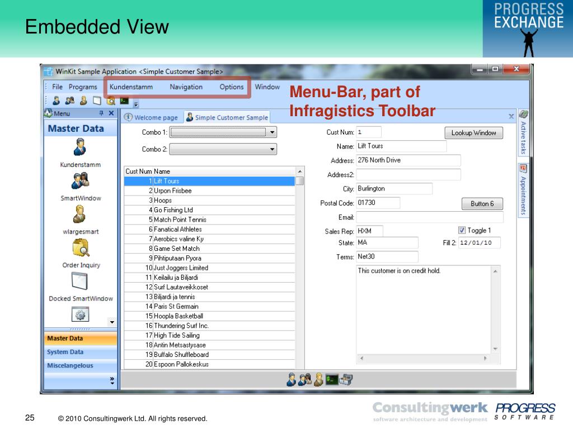Click the Address field with 276 North Drive
This screenshot has height=429, width=573.
coord(408,160)
